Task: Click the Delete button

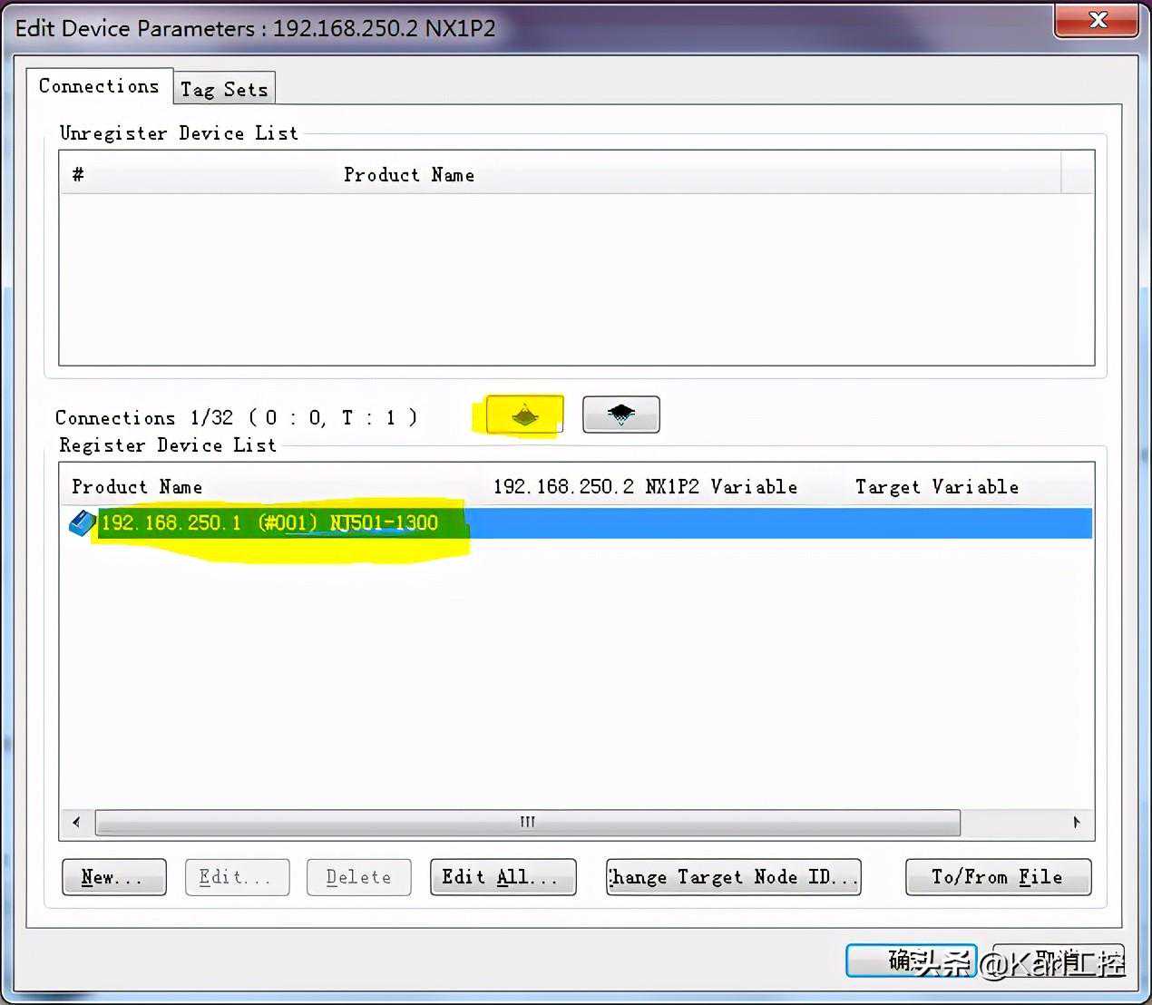Action: click(358, 877)
